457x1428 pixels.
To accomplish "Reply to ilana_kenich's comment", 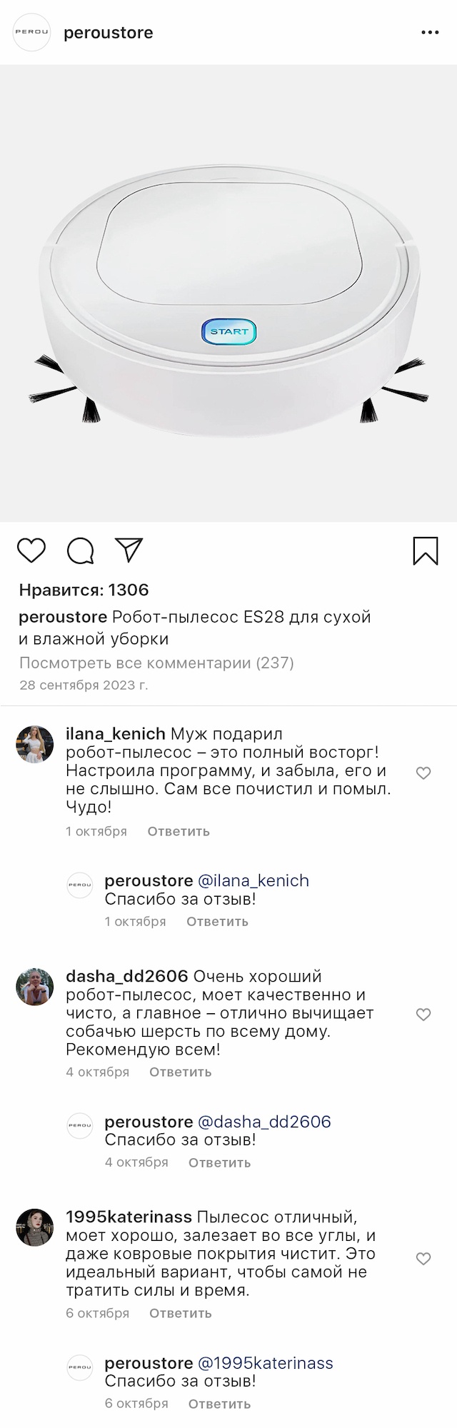I will [x=179, y=831].
